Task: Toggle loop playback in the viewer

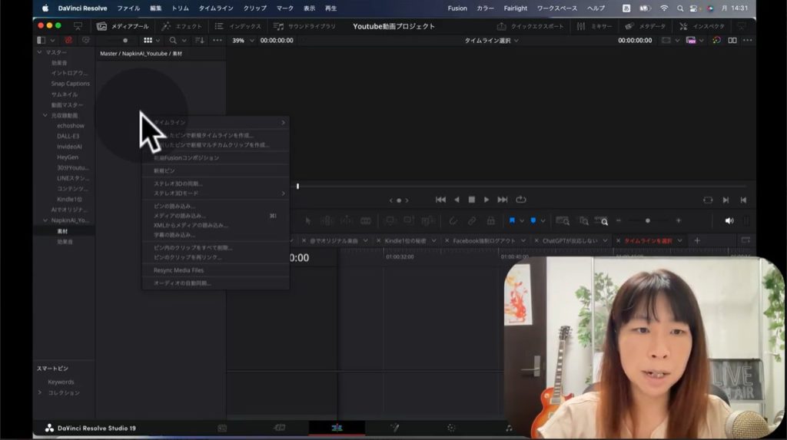Action: [521, 200]
